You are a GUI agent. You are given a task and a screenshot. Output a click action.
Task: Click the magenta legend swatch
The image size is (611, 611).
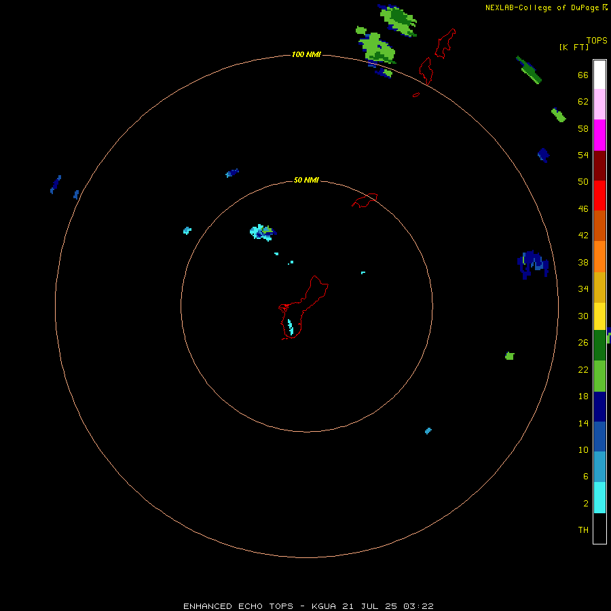599,135
